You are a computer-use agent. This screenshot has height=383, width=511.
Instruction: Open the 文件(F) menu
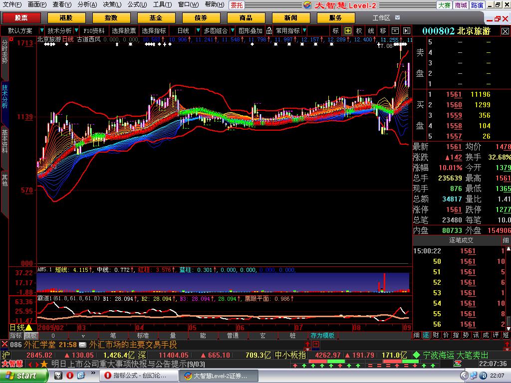coord(12,4)
